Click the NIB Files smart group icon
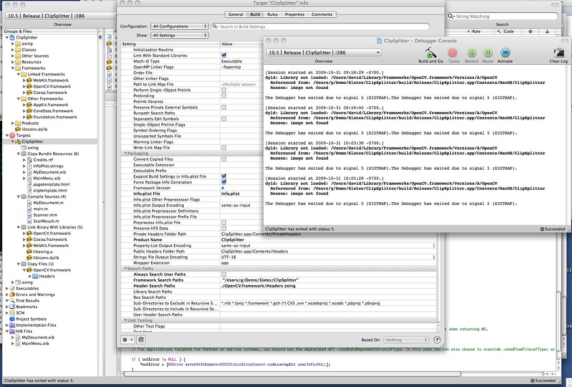This screenshot has width=572, height=387. click(12, 331)
